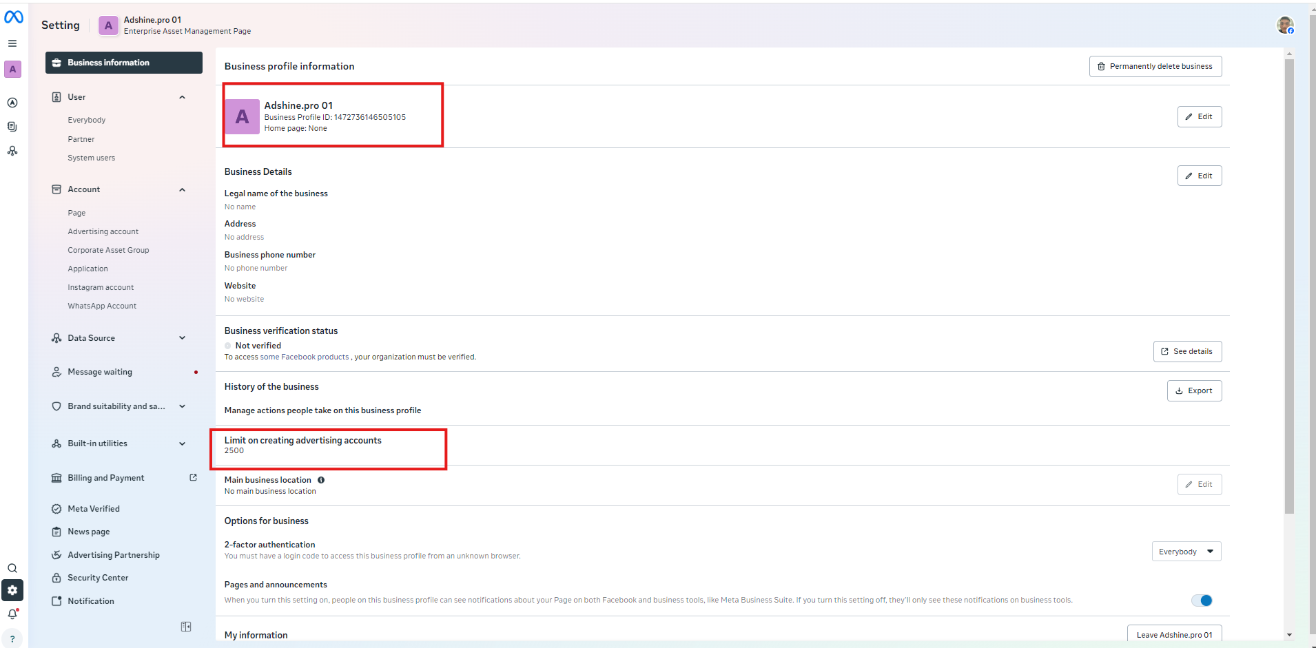The height and width of the screenshot is (648, 1316).
Task: Collapse the Account section chevron
Action: pyautogui.click(x=183, y=189)
